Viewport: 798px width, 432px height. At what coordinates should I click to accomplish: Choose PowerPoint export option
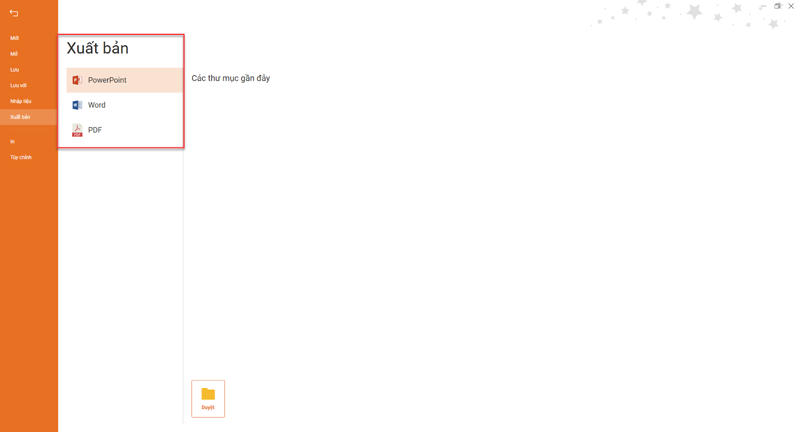point(125,80)
